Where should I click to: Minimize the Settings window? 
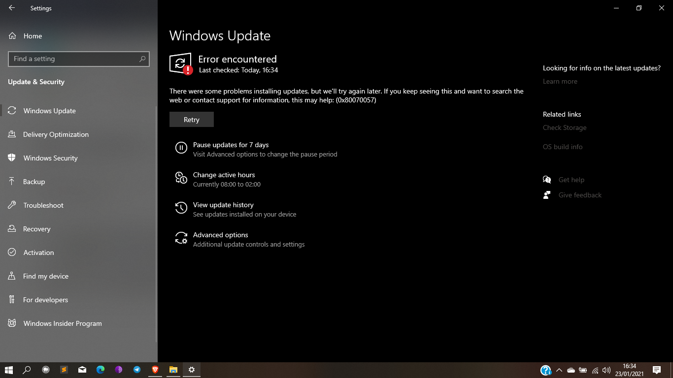coord(616,8)
